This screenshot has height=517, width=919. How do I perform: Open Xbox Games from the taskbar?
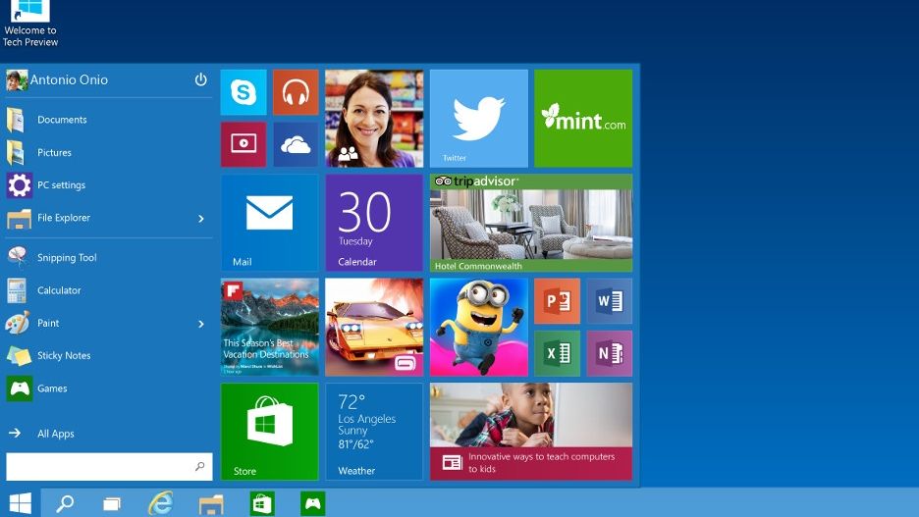[312, 503]
